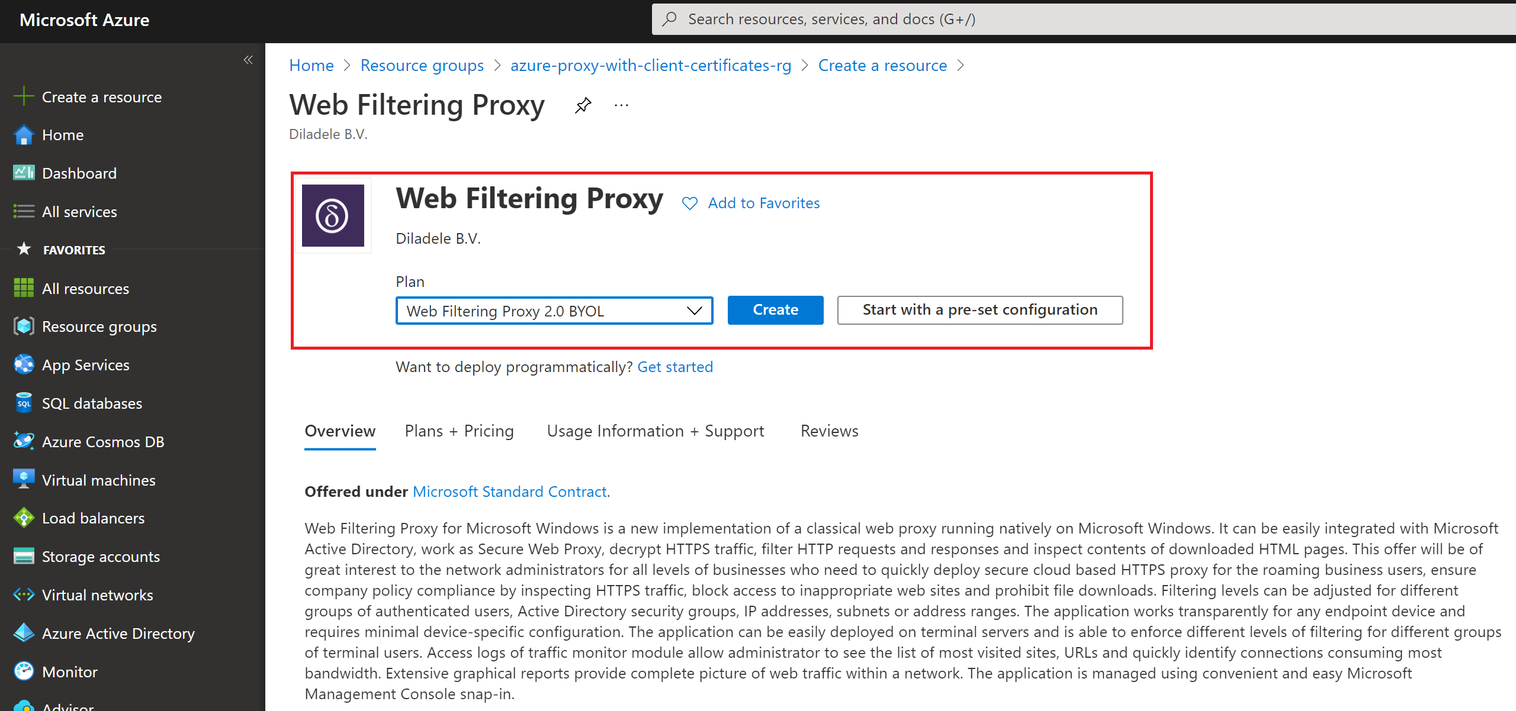Click the Resource groups cube icon

click(24, 327)
